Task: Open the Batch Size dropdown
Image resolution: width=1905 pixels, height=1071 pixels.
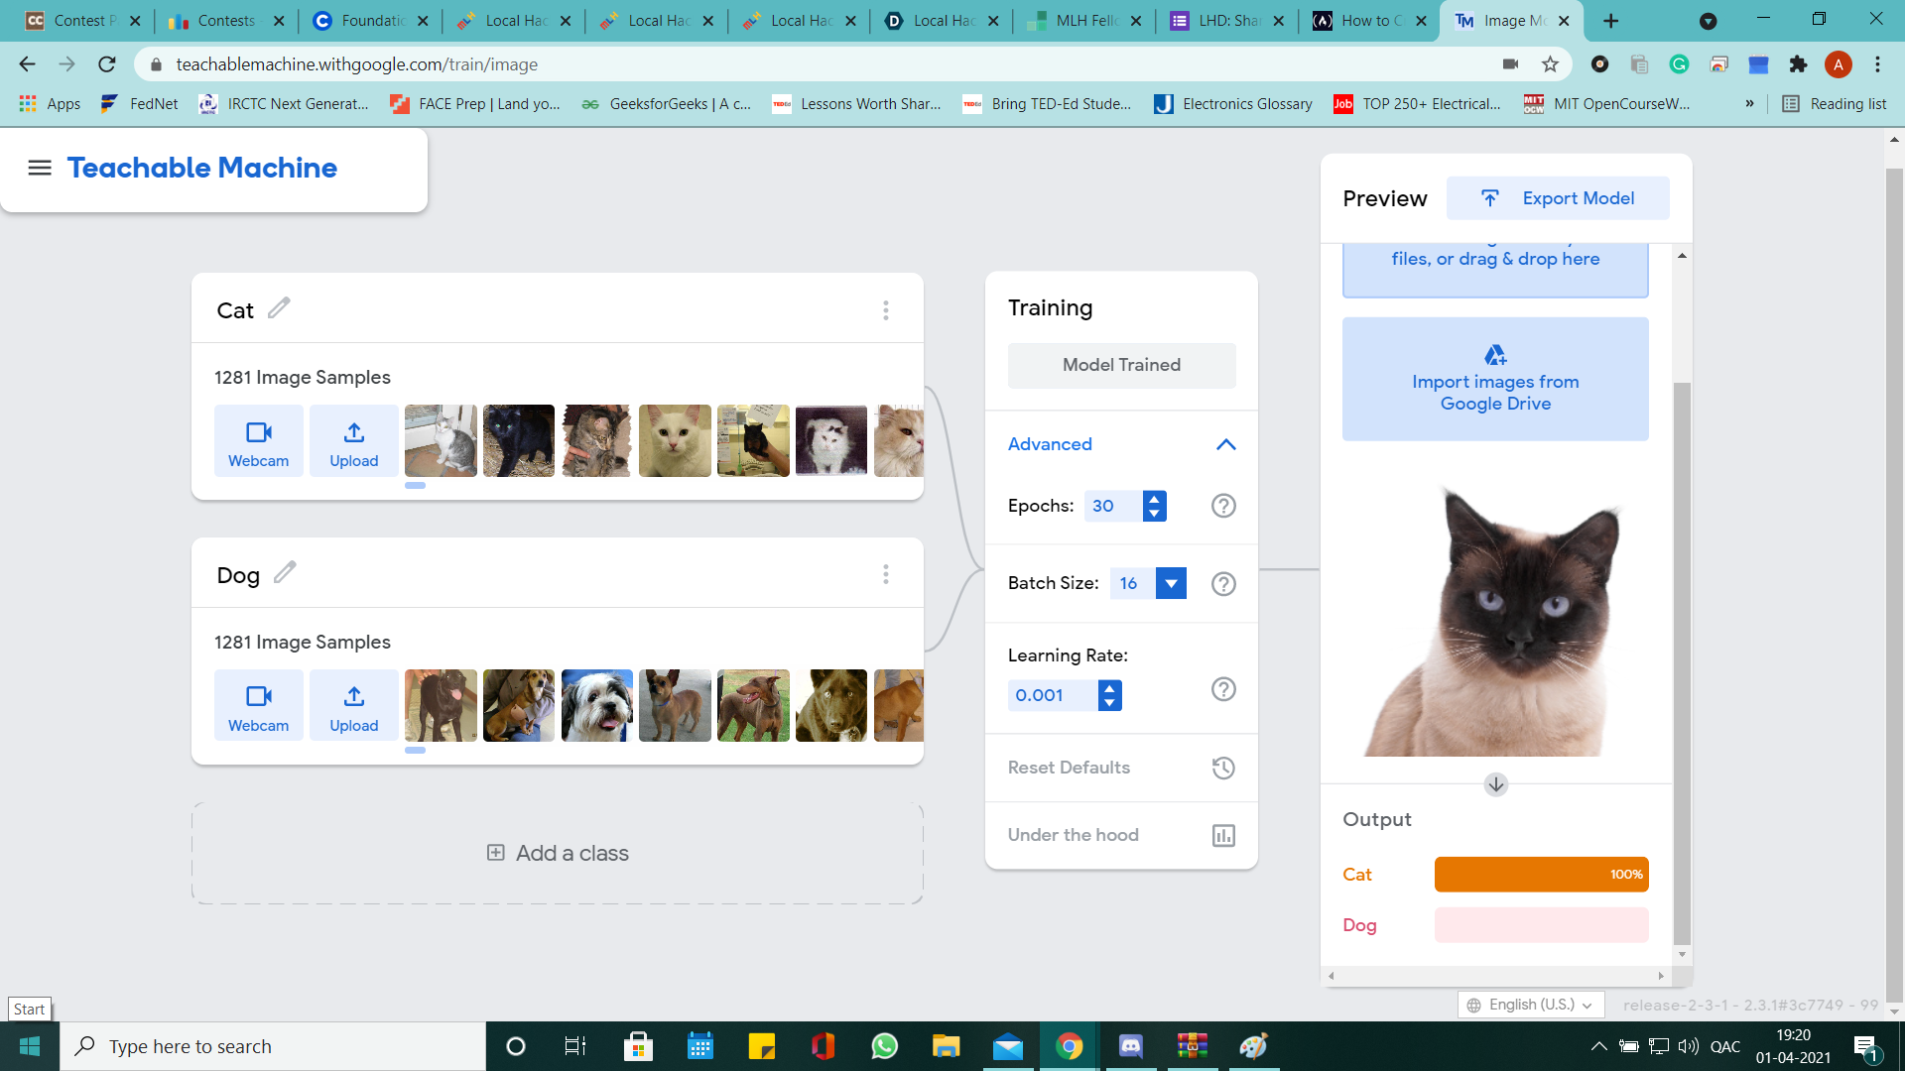Action: pyautogui.click(x=1171, y=583)
